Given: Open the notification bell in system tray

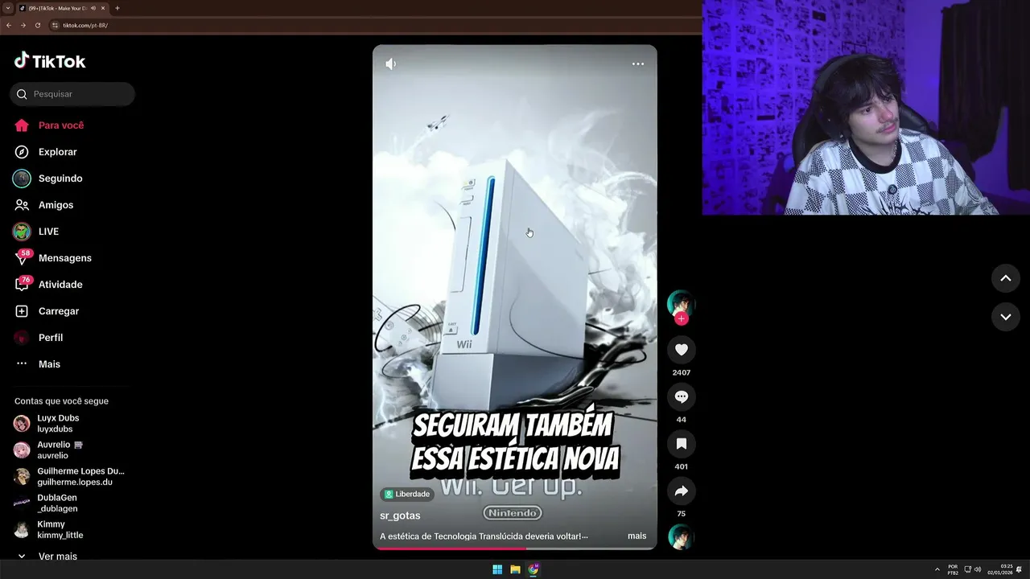Looking at the screenshot, I should pyautogui.click(x=1020, y=569).
